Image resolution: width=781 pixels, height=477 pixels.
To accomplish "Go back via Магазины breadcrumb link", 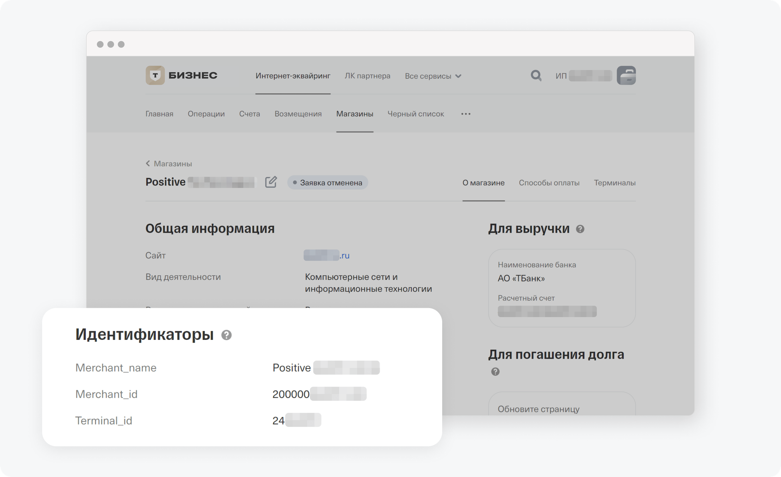I will click(x=173, y=164).
